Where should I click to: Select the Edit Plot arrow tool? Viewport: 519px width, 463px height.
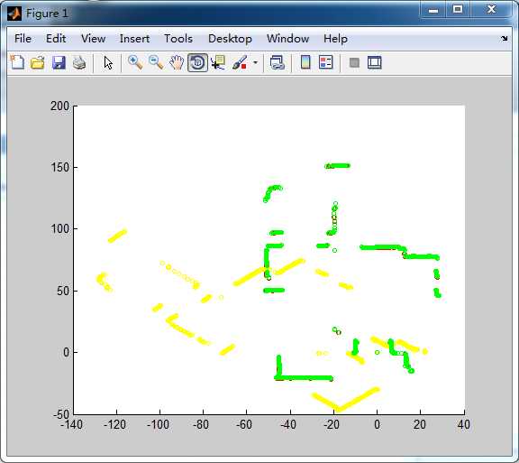click(x=108, y=62)
